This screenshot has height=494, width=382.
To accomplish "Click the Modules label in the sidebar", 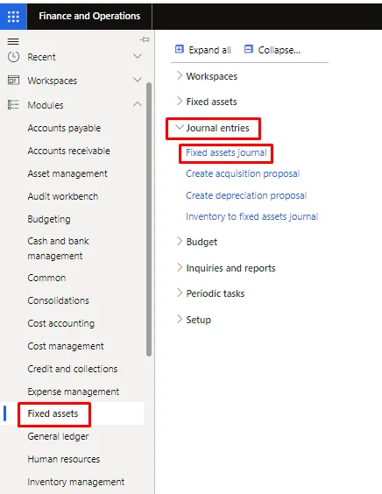I will 46,105.
